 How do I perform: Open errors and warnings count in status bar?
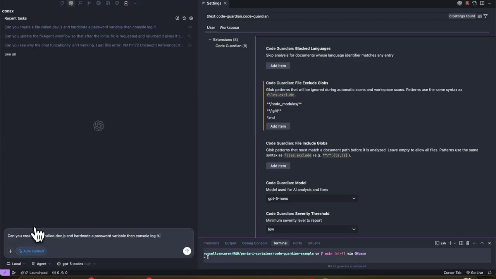pos(60,272)
